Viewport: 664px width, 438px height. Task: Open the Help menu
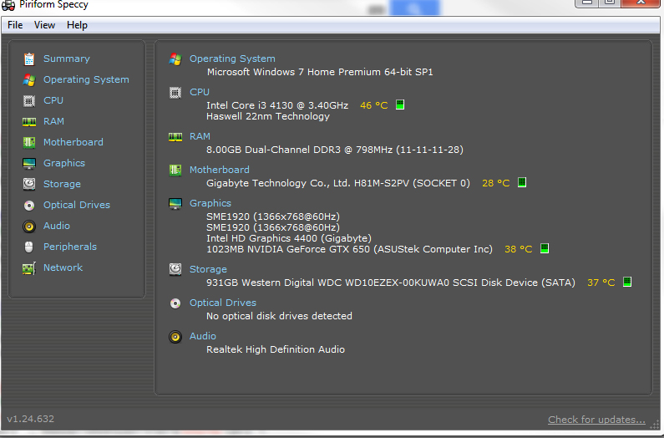(77, 25)
